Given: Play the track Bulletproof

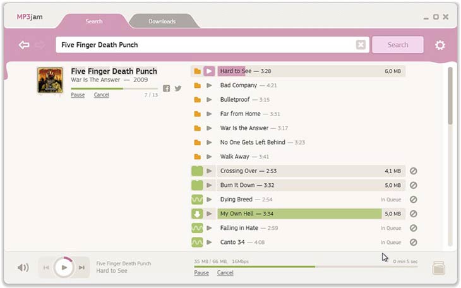Looking at the screenshot, I should (x=209, y=100).
